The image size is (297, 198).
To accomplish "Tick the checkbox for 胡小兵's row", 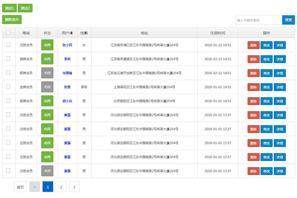I will point(8,101).
